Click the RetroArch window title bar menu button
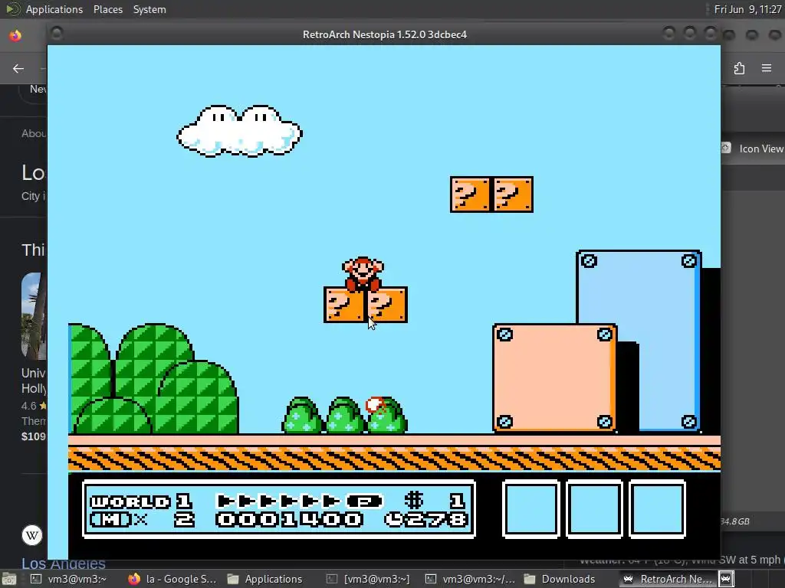This screenshot has width=785, height=588. pos(57,34)
